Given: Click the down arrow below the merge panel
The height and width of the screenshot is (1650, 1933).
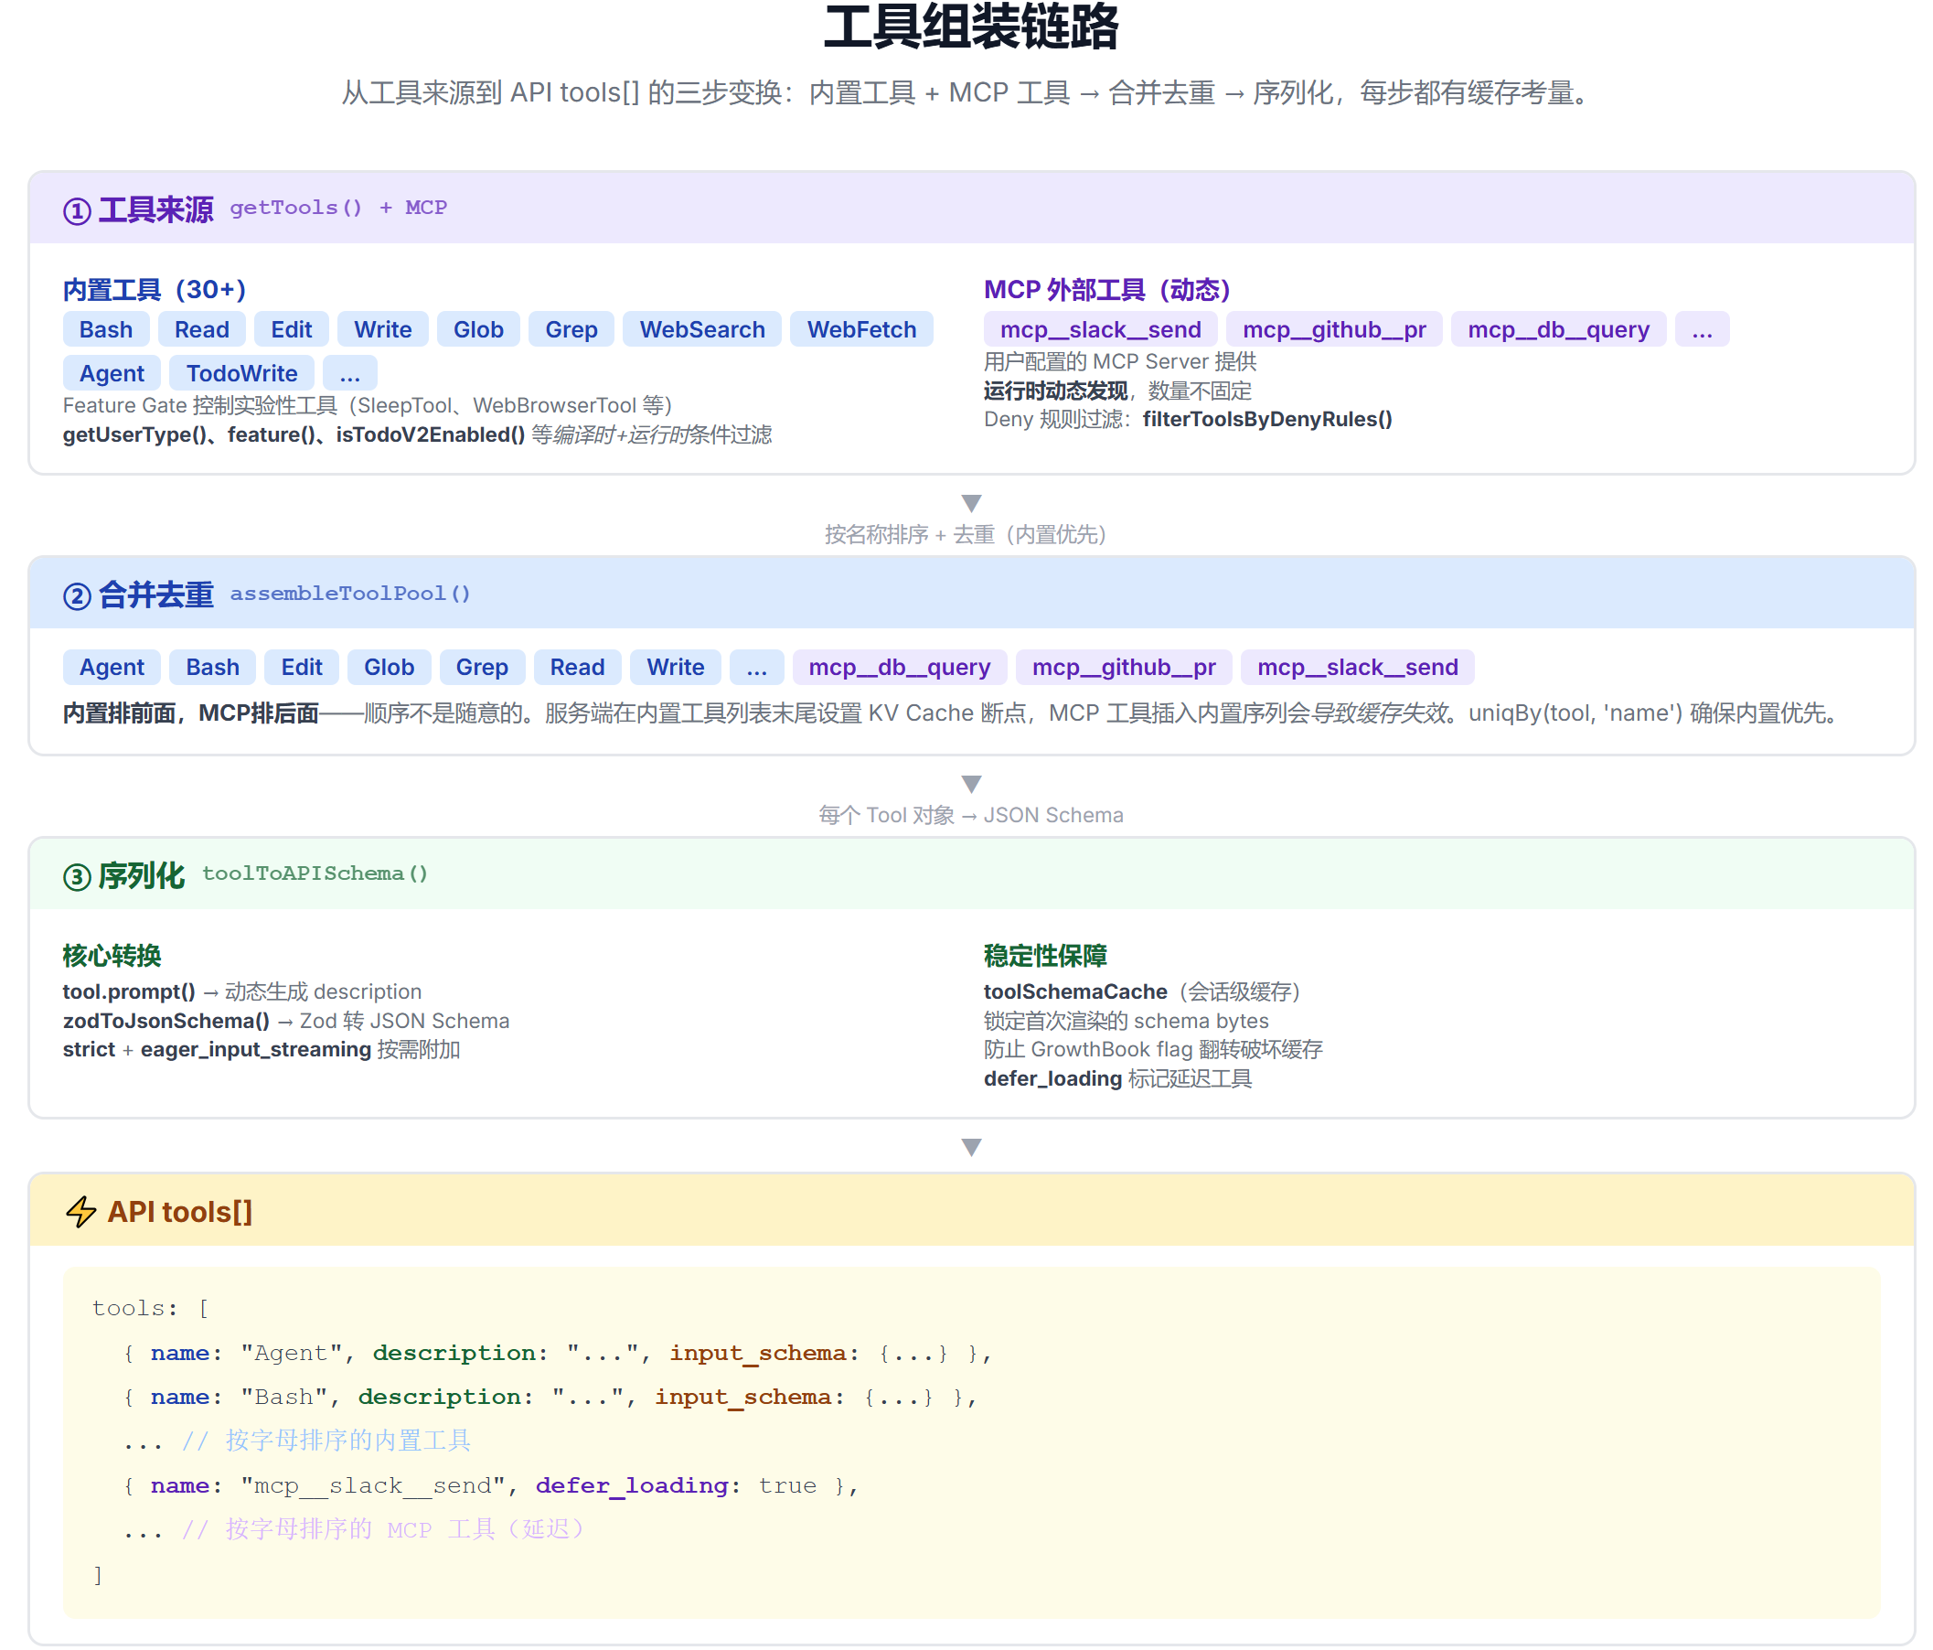Looking at the screenshot, I should click(971, 784).
